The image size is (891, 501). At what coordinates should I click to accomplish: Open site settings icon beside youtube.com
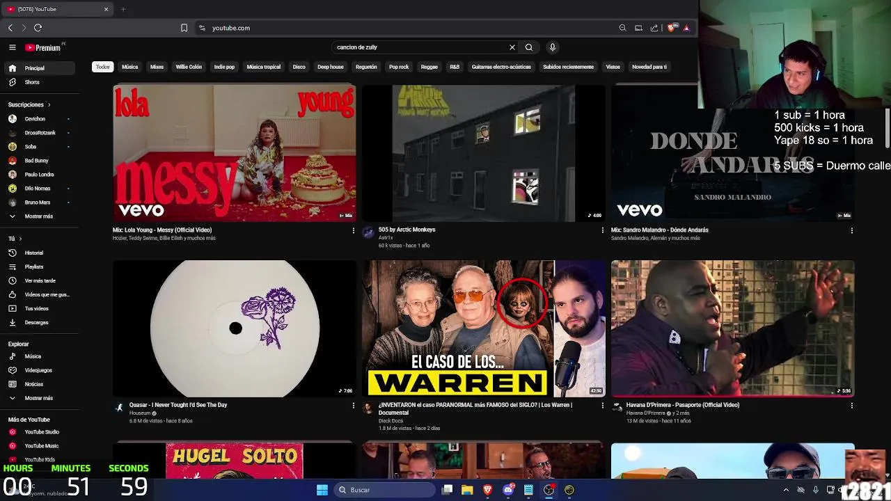pyautogui.click(x=202, y=28)
